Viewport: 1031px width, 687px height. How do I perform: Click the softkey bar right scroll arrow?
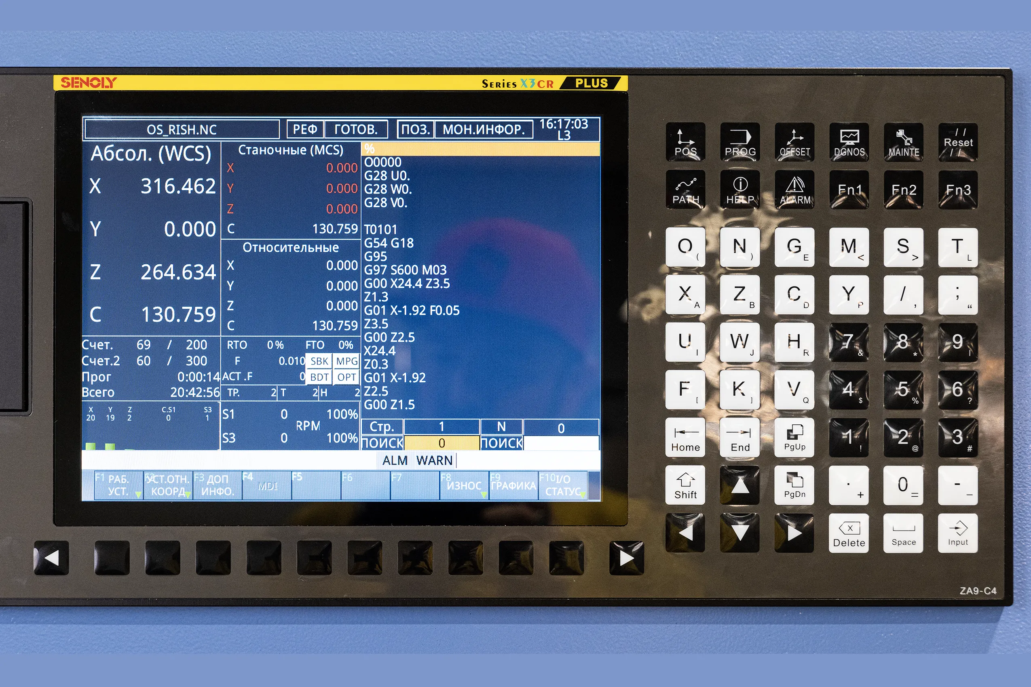626,558
